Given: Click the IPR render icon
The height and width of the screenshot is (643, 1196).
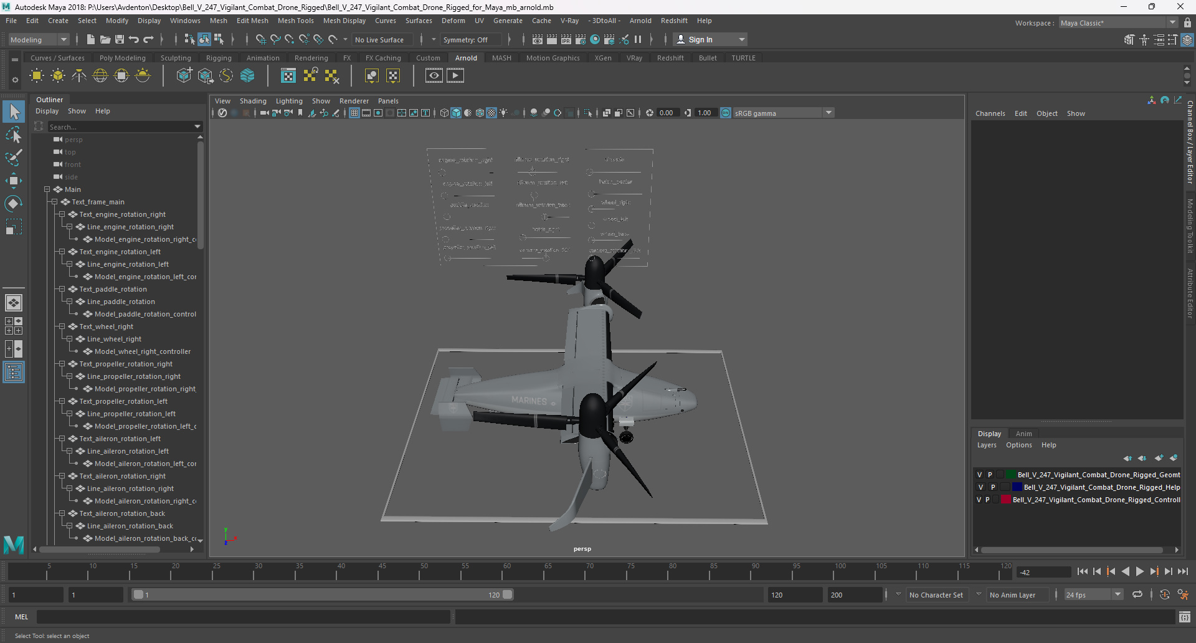Looking at the screenshot, I should pos(566,39).
